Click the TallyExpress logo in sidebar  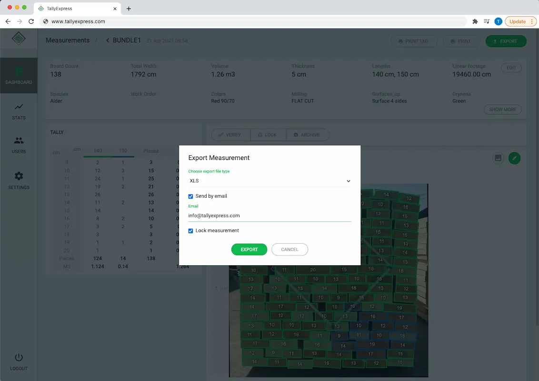click(19, 38)
